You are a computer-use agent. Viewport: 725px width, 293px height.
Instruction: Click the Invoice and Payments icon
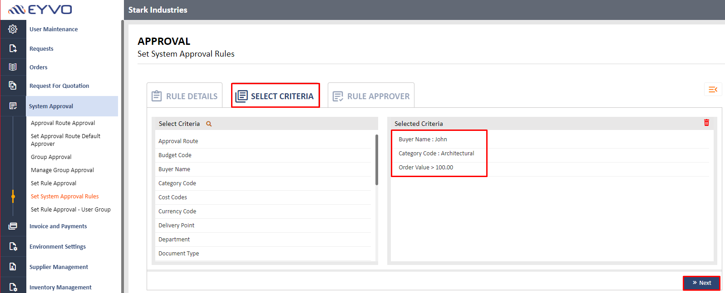13,226
